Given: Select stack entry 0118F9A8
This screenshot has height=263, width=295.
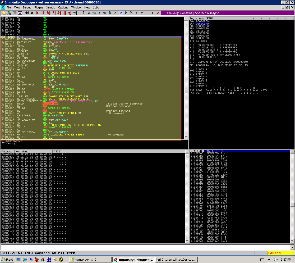Looking at the screenshot, I should 240,151.
